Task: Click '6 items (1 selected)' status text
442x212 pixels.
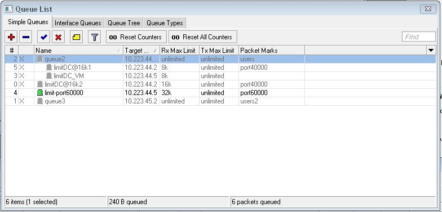Action: pos(32,202)
